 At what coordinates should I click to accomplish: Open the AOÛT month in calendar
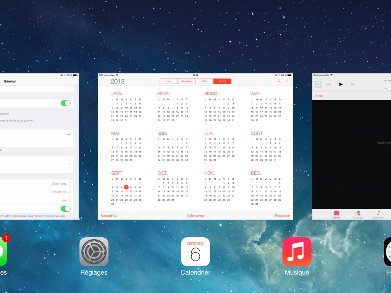266,147
